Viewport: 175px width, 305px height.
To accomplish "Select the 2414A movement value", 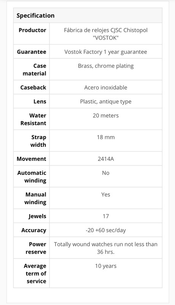I will 106,159.
